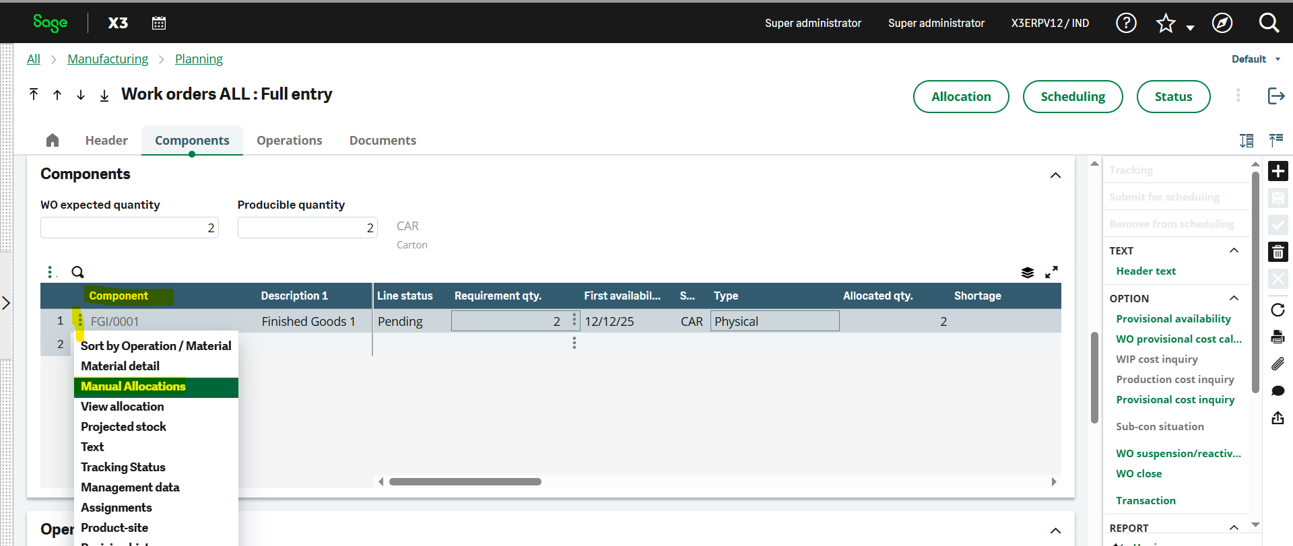Open the calendar icon in top bar

pos(159,23)
